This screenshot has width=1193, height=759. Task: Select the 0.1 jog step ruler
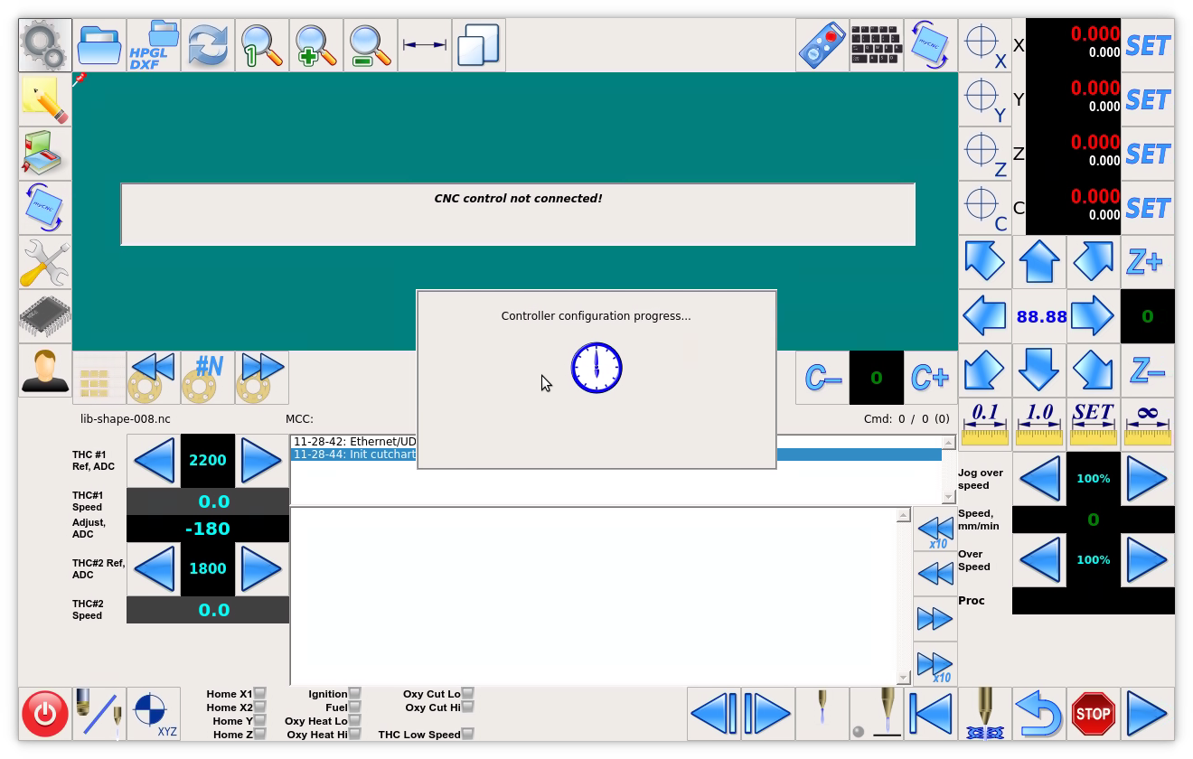(x=984, y=425)
